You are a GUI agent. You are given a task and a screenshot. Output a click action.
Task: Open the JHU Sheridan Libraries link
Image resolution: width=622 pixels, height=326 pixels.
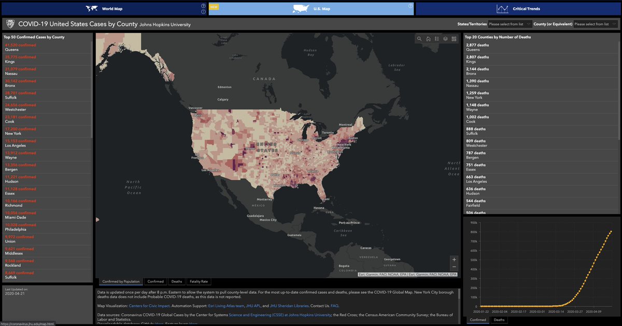(289, 306)
